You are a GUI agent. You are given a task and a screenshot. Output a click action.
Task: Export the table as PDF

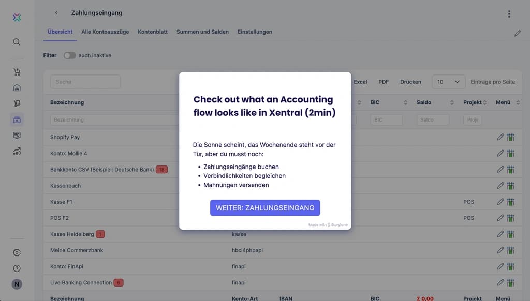click(384, 82)
